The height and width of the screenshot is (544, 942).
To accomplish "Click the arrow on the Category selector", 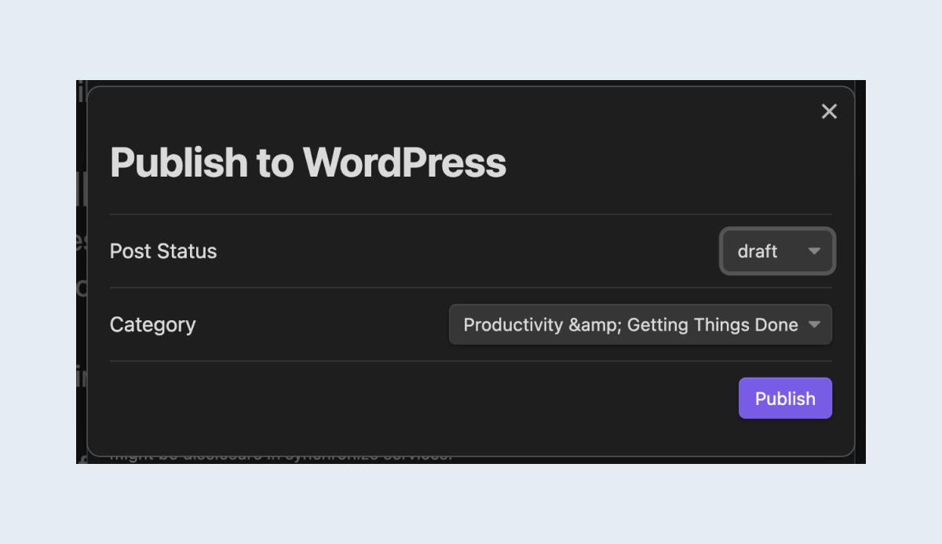I will click(814, 324).
